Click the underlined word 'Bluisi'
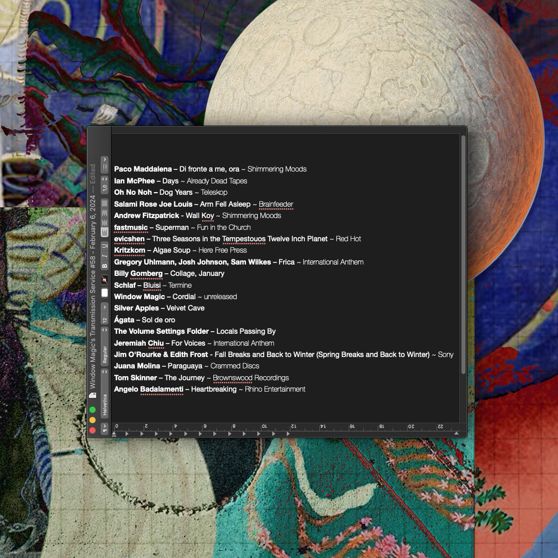 [152, 285]
